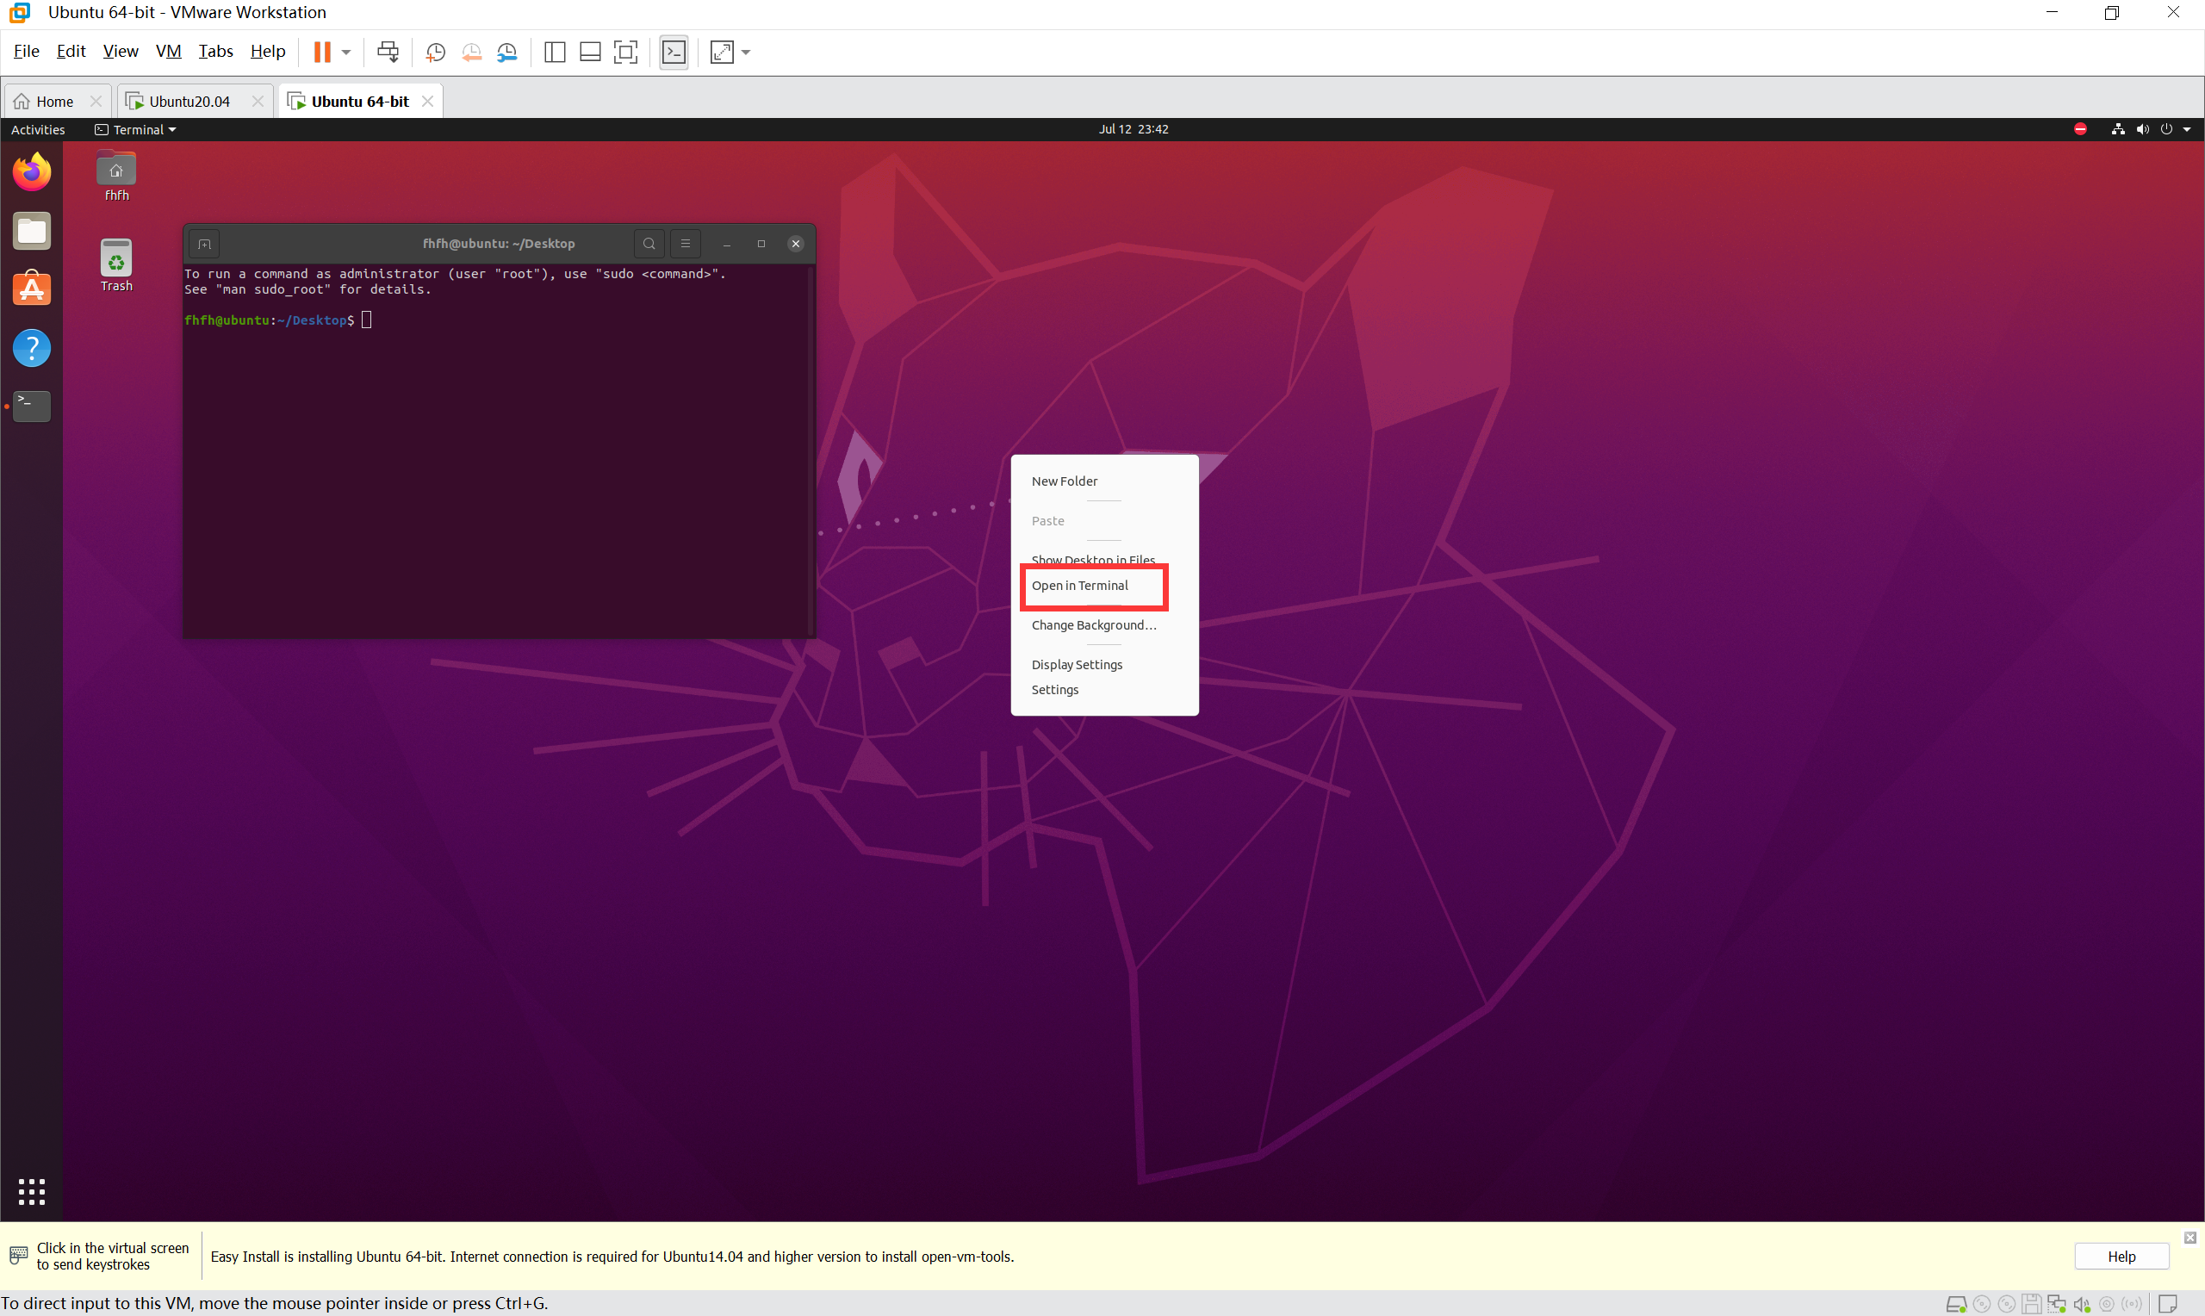Click the terminal search magnifier icon
The image size is (2205, 1316).
point(649,244)
